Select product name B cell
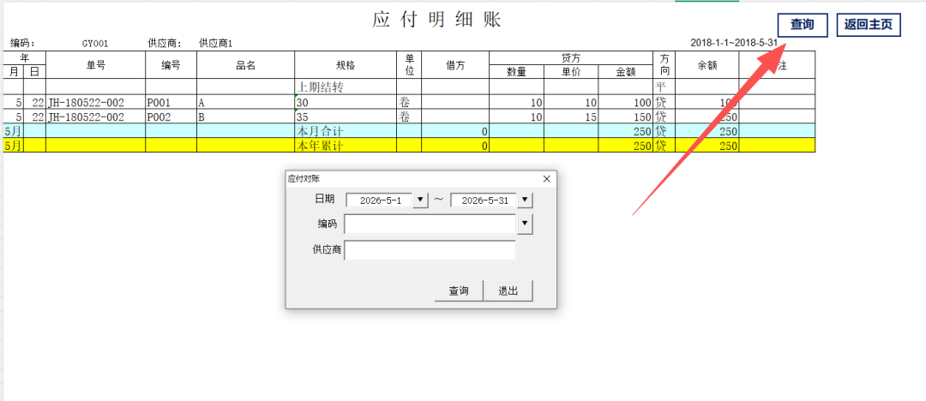 tap(246, 117)
